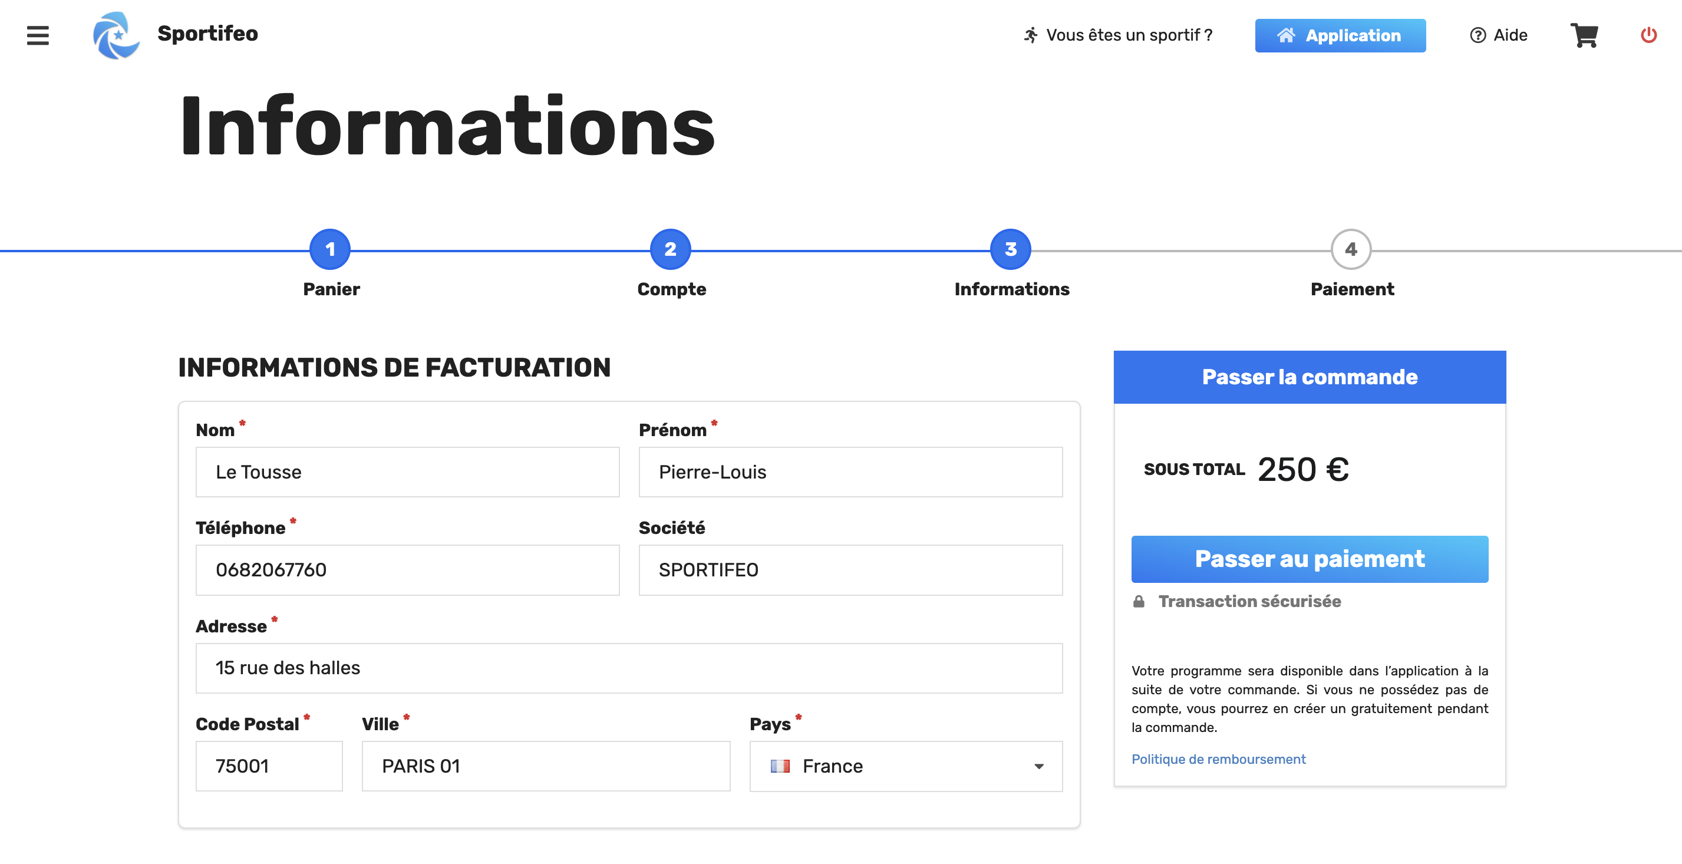
Task: Open 'Politique de remboursement' link
Action: (x=1218, y=759)
